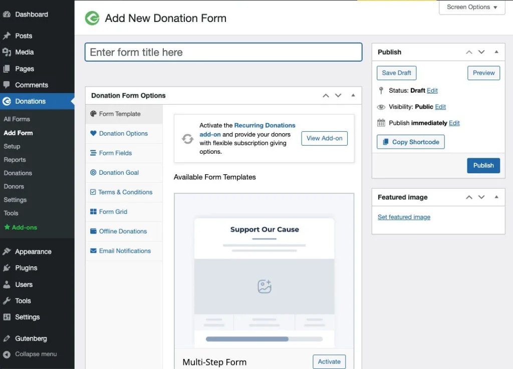Click the Save Draft button
Viewport: 513px width, 369px height.
click(x=397, y=73)
